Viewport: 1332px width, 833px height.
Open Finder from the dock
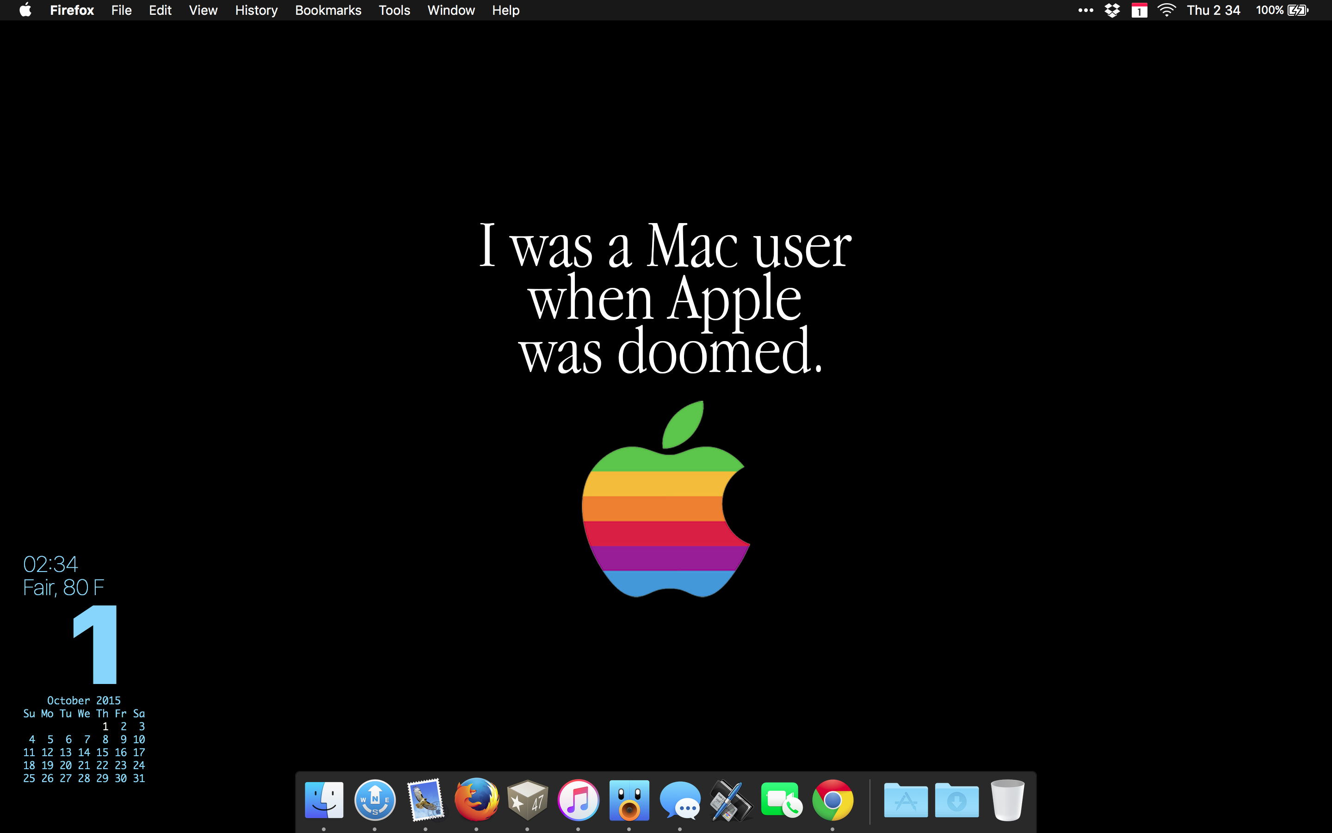(324, 800)
